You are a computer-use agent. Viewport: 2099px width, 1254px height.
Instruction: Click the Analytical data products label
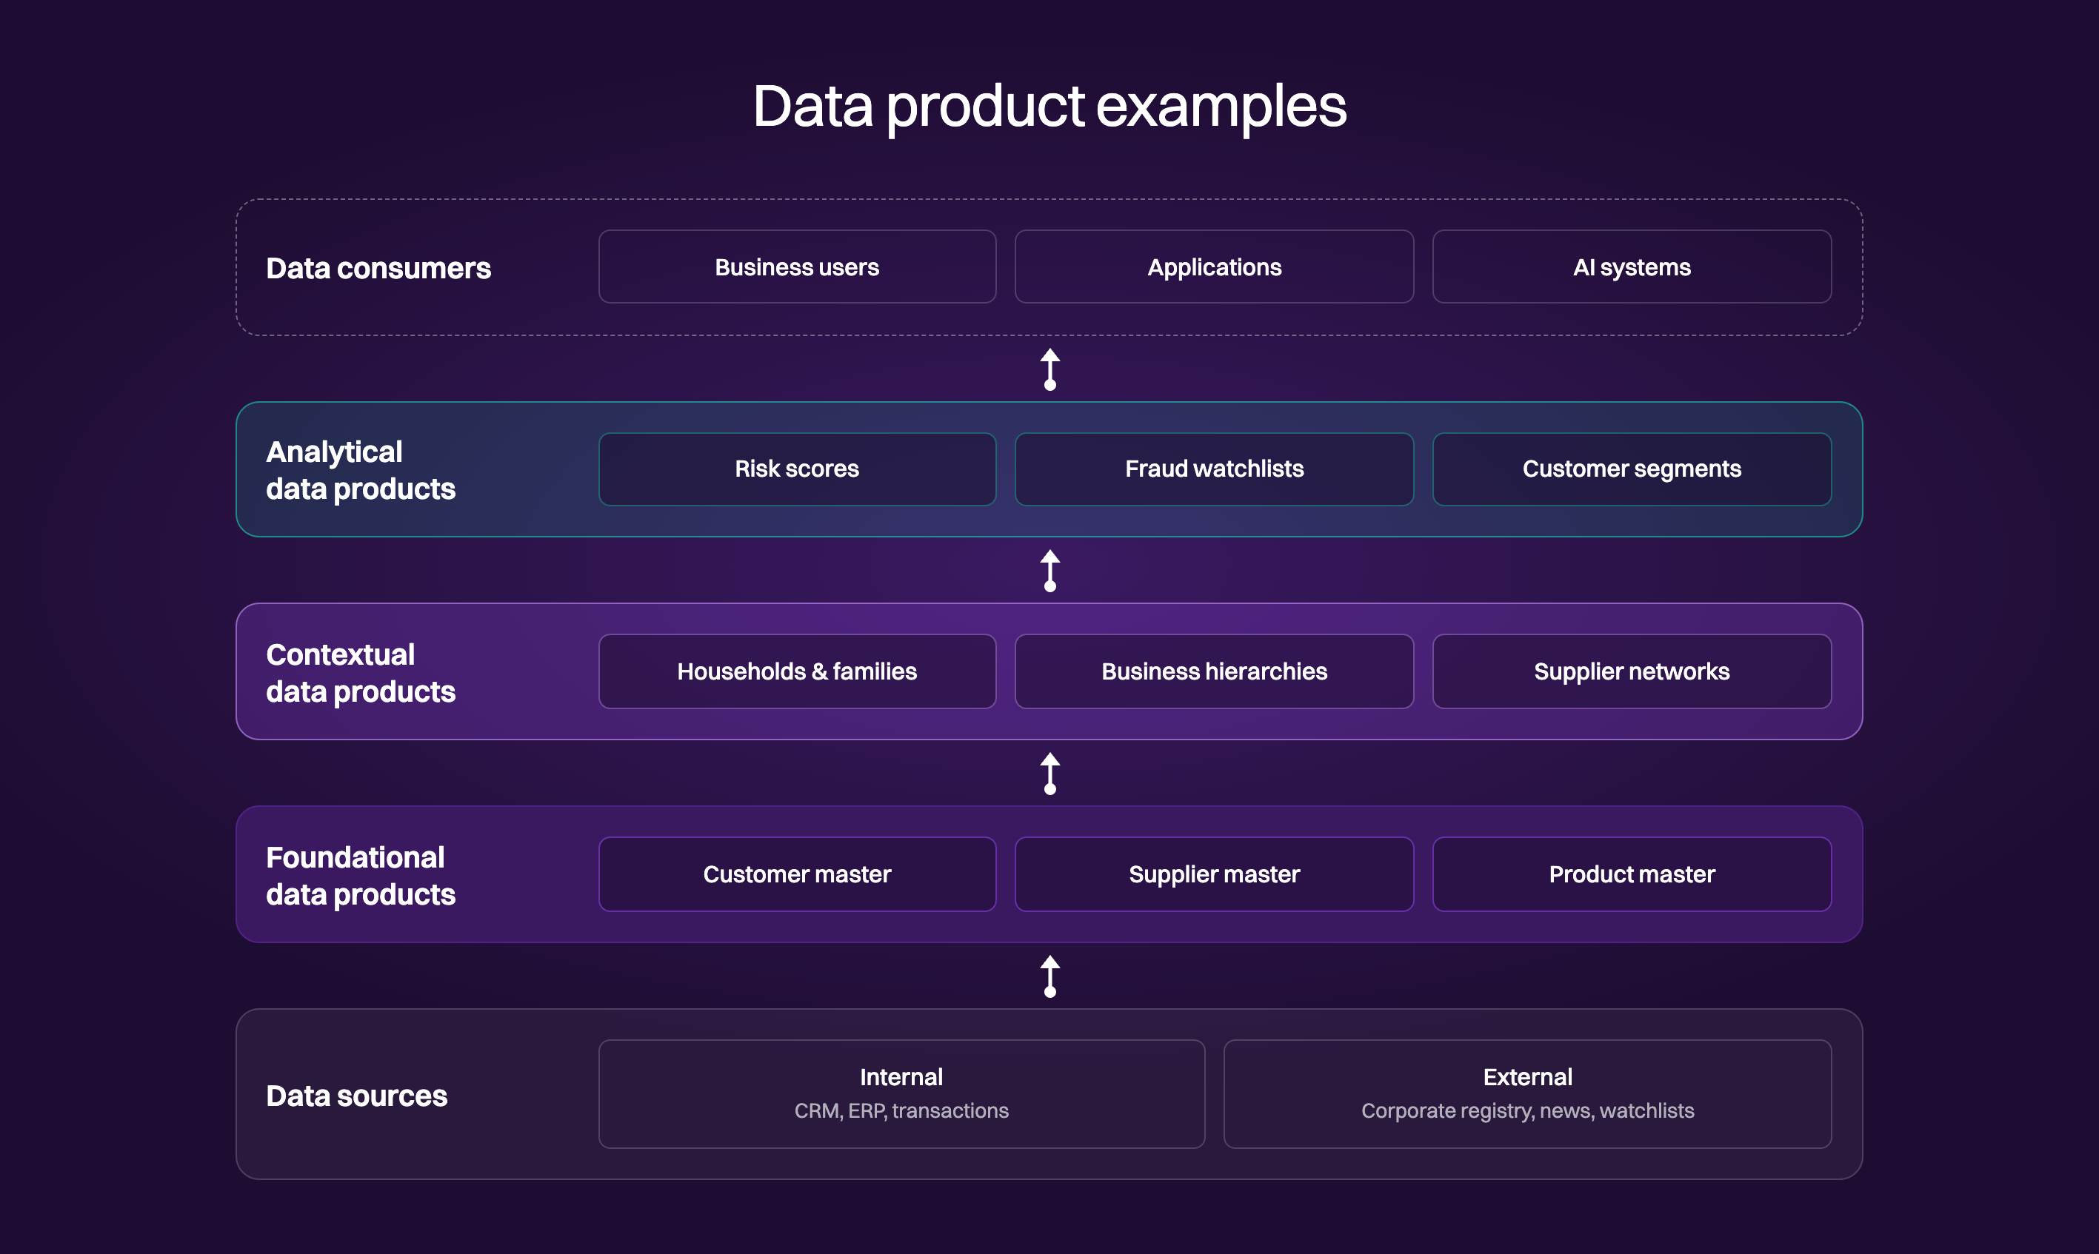[x=360, y=471]
